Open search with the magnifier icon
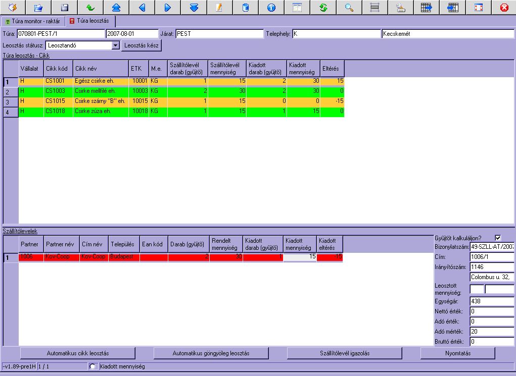The image size is (516, 376). [x=349, y=8]
